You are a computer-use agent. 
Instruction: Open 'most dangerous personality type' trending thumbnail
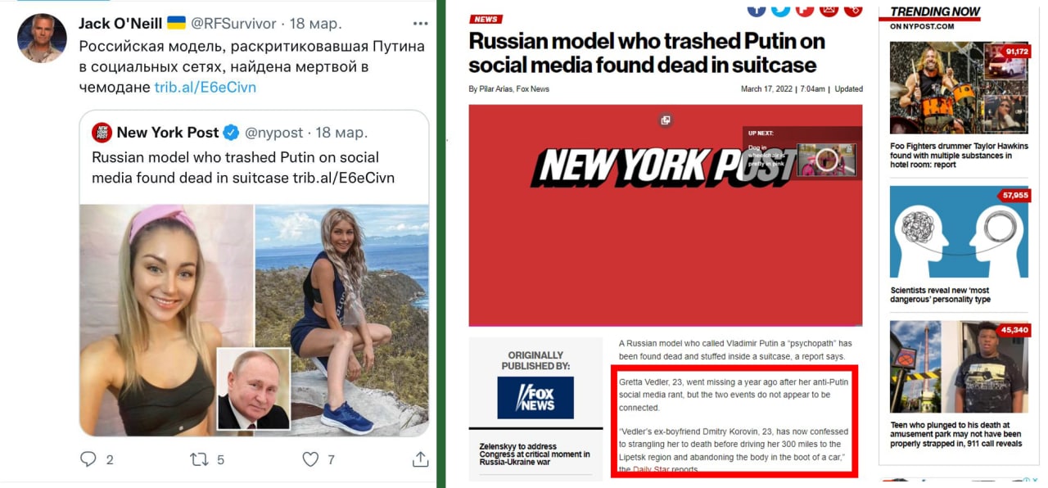pyautogui.click(x=959, y=232)
